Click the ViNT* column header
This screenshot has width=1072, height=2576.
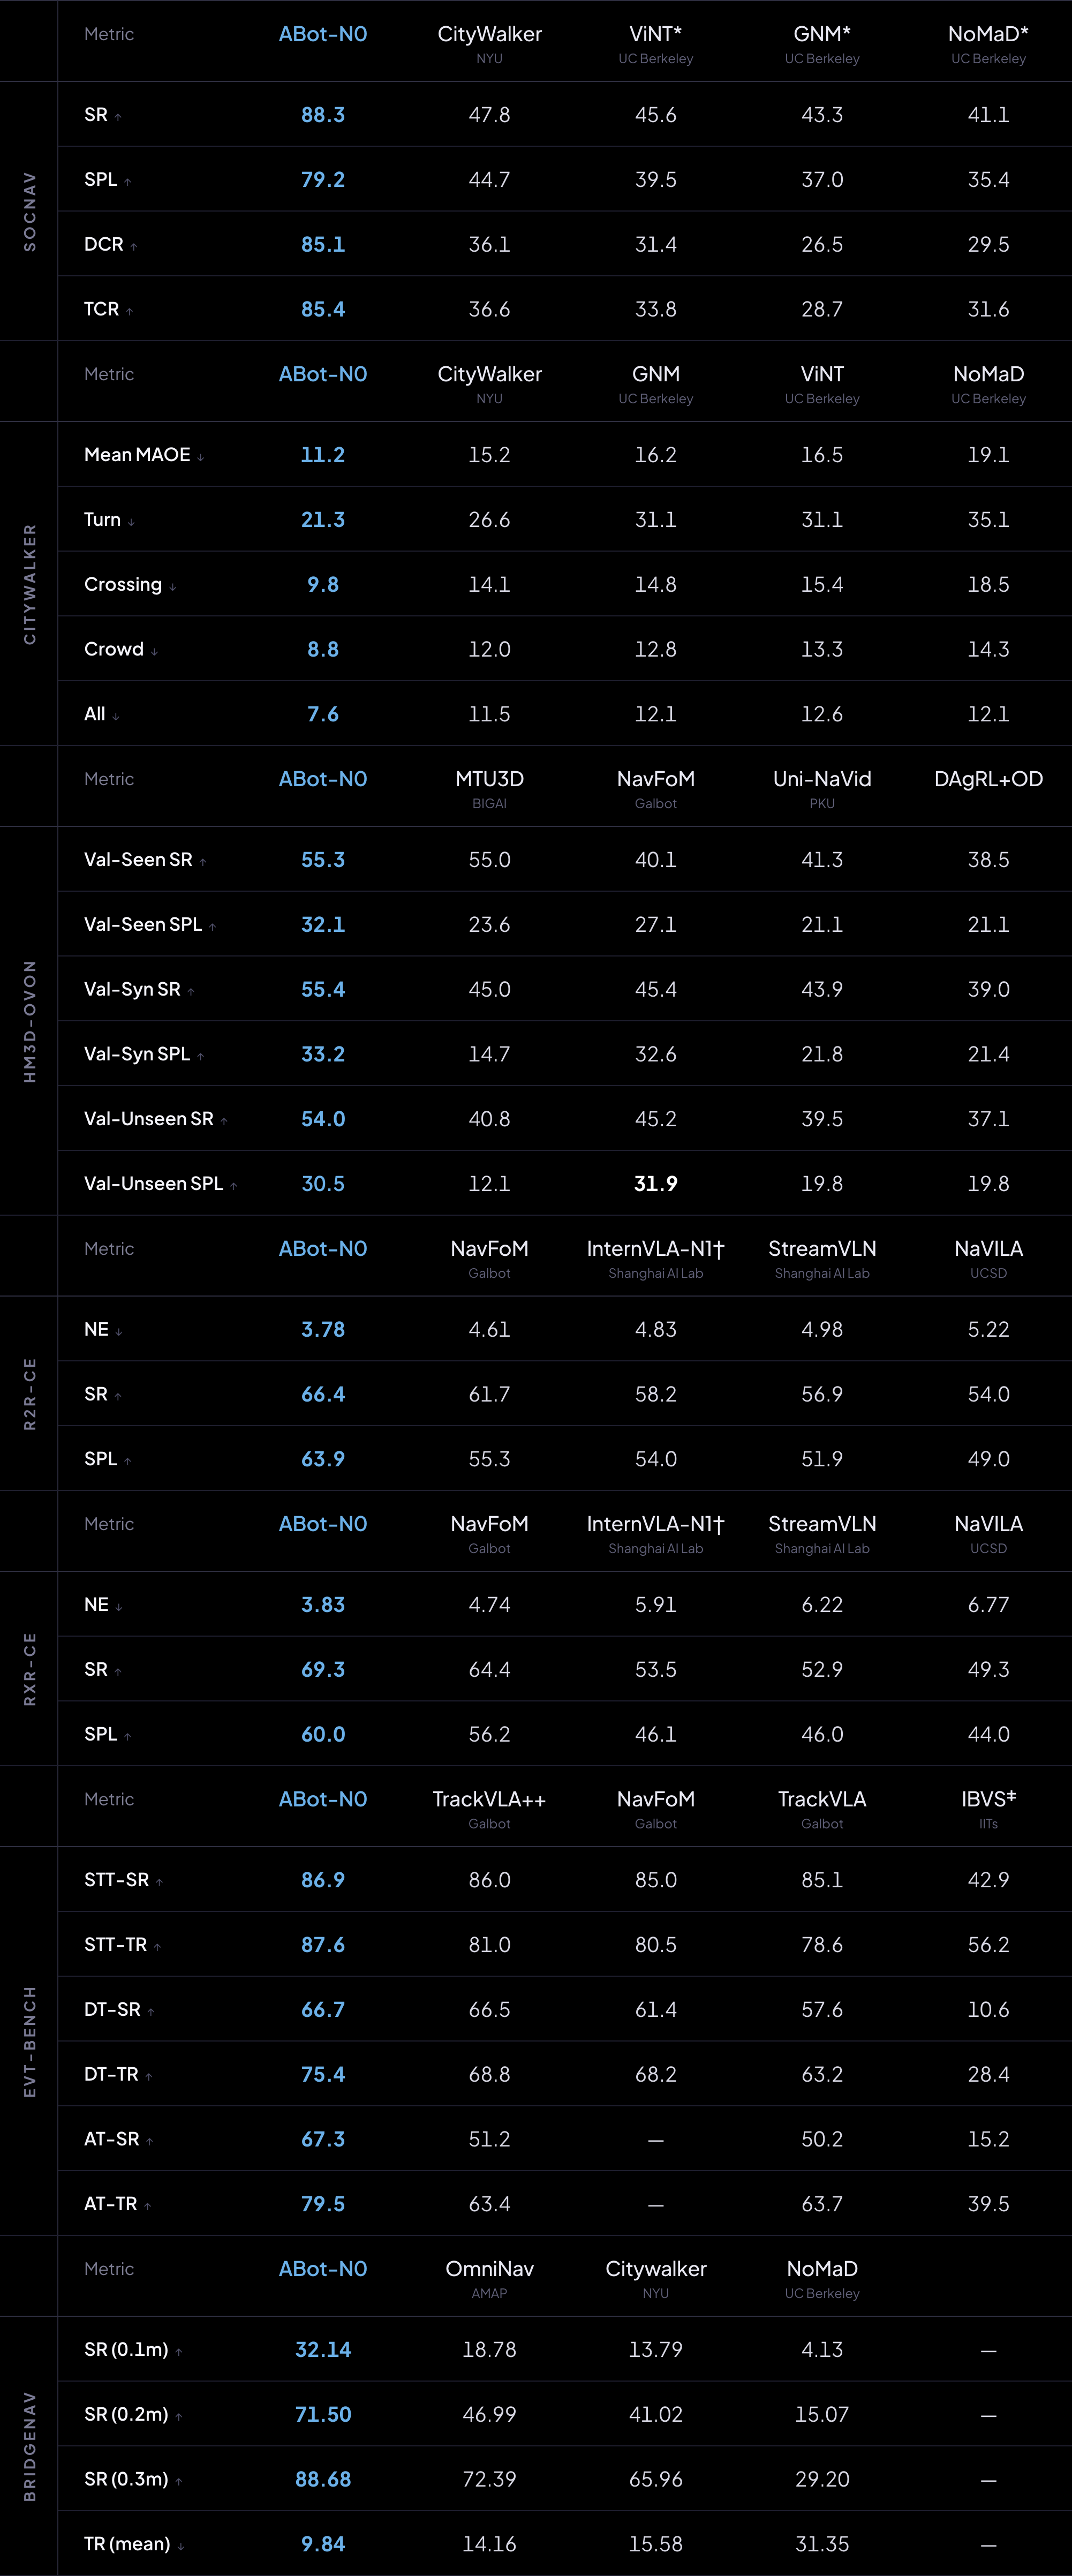click(656, 34)
